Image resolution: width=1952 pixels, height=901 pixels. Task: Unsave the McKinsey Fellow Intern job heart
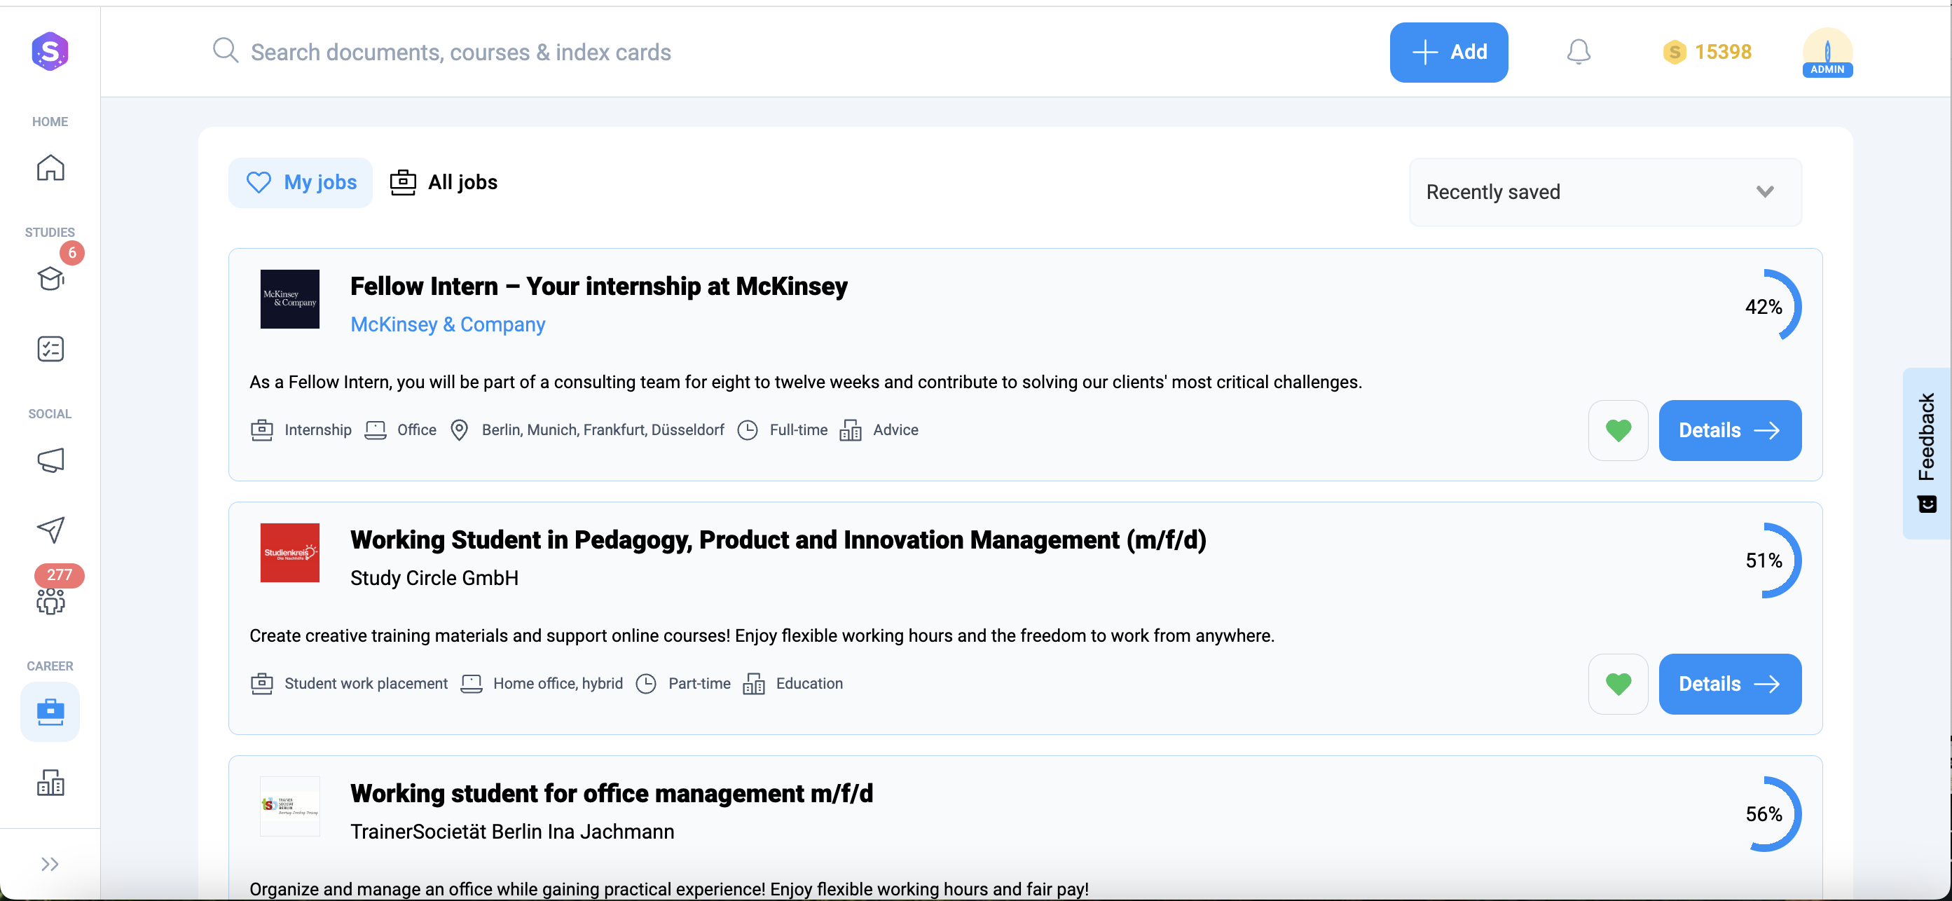tap(1617, 429)
